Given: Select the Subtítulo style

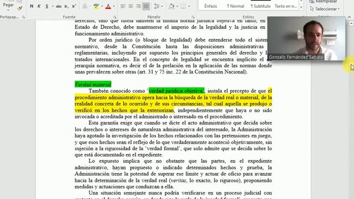Looking at the screenshot, I should [261, 6].
